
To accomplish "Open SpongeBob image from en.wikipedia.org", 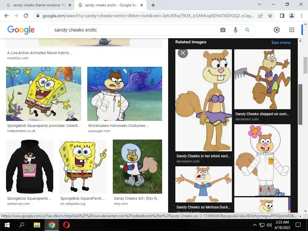I will (x=83, y=167).
